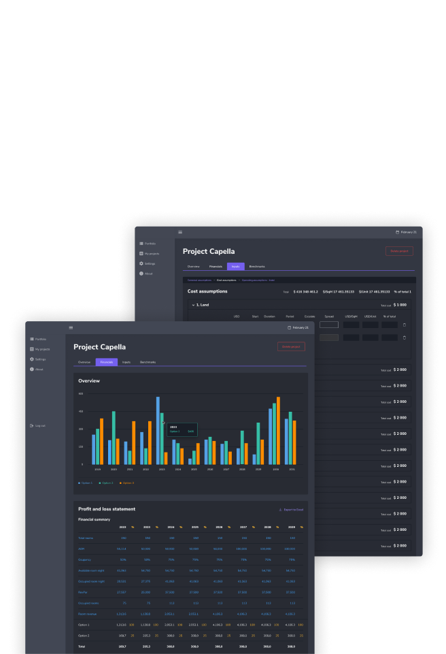Click the hamburger menu icon in front window
This screenshot has height=654, width=446.
[x=71, y=327]
